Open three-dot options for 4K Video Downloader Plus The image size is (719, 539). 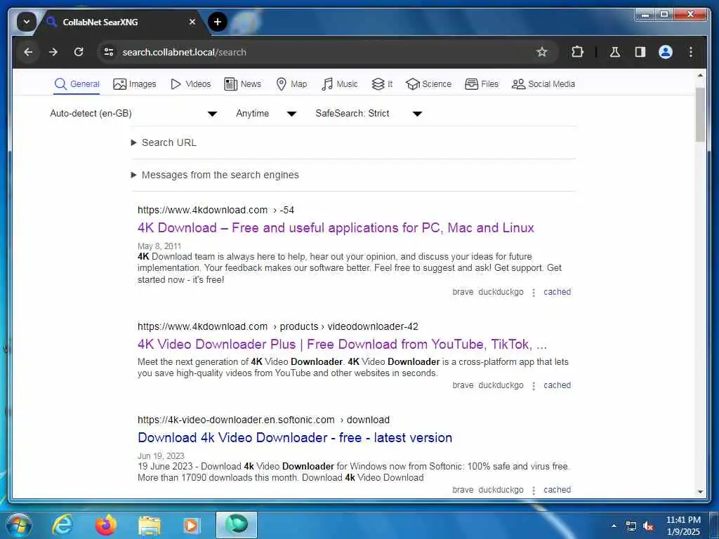point(534,386)
